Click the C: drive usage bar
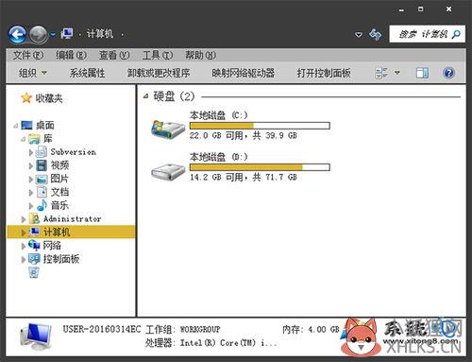Screen dimensions: 472x362 coord(260,126)
